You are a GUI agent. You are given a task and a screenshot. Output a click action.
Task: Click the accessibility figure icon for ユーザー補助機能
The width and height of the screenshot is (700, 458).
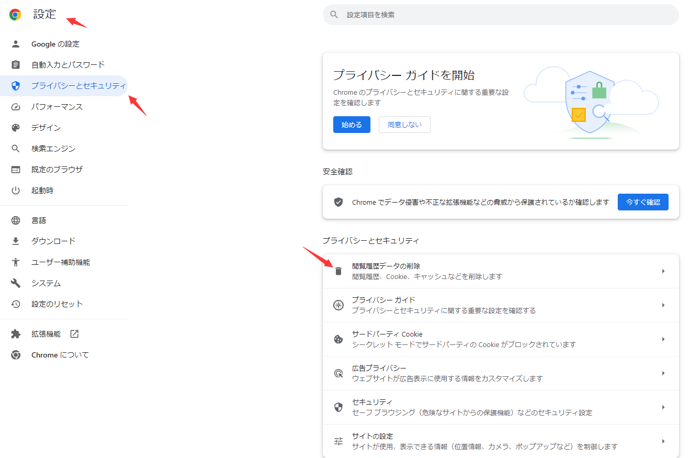click(16, 262)
